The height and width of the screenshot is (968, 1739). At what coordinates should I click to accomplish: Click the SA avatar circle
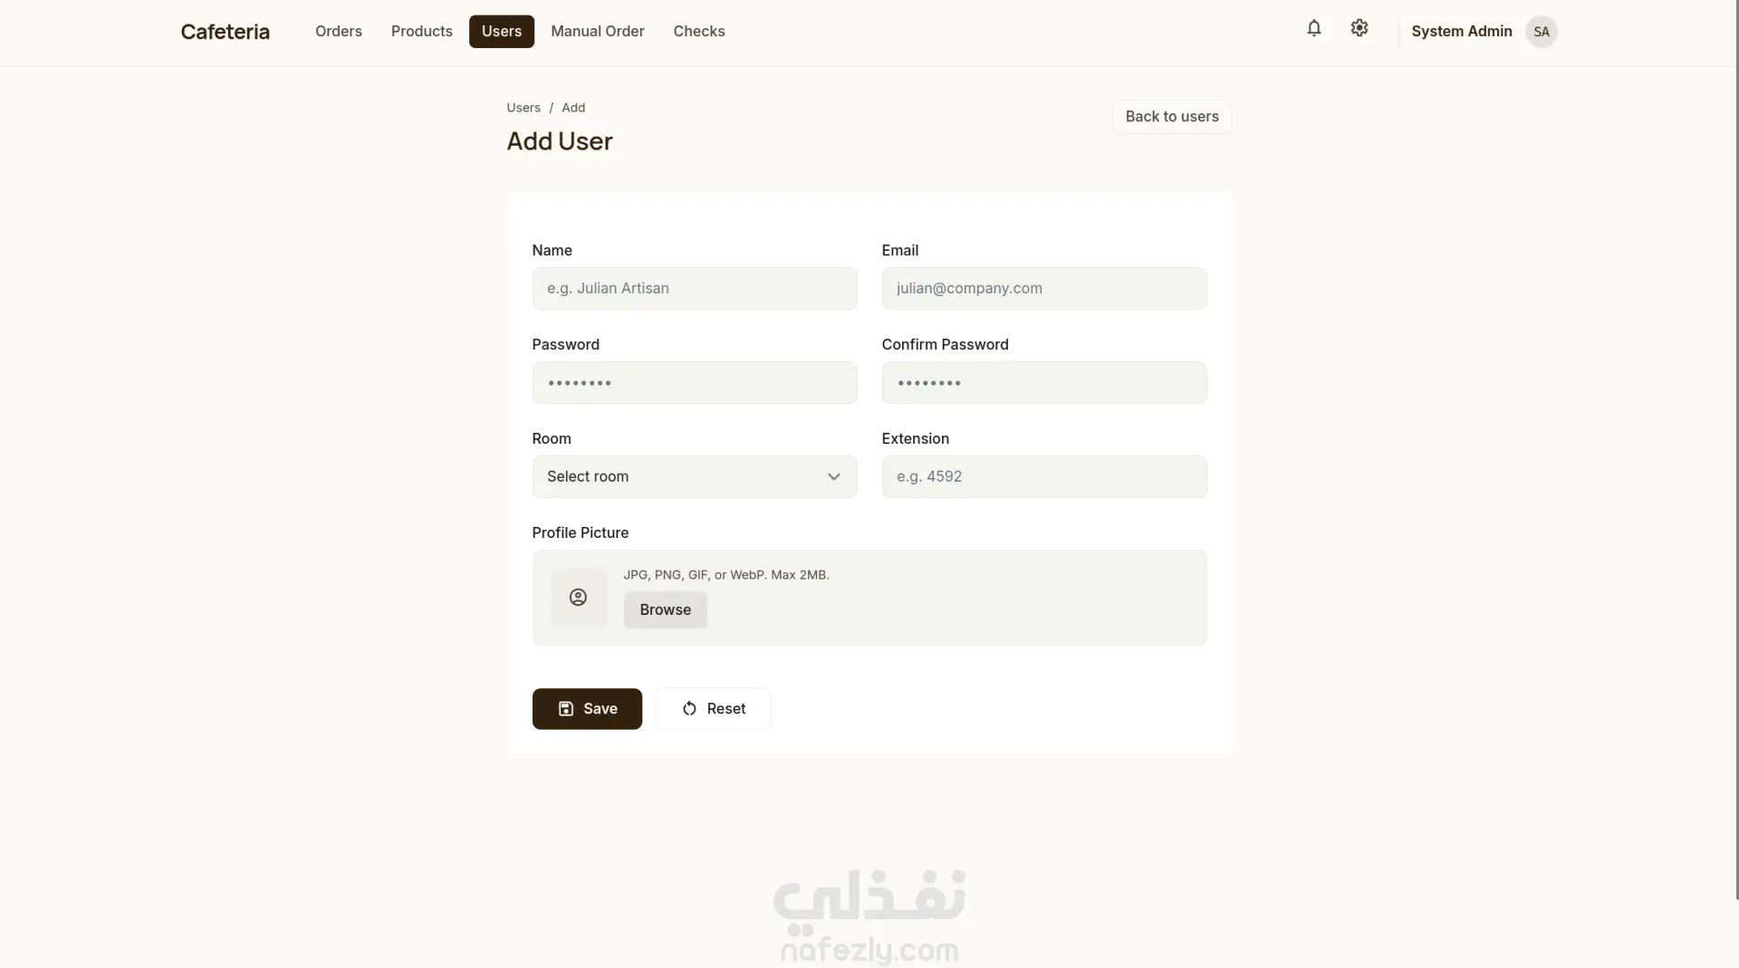click(1541, 32)
